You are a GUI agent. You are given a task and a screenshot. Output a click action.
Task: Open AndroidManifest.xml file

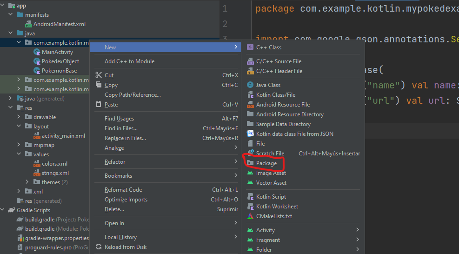click(x=59, y=24)
